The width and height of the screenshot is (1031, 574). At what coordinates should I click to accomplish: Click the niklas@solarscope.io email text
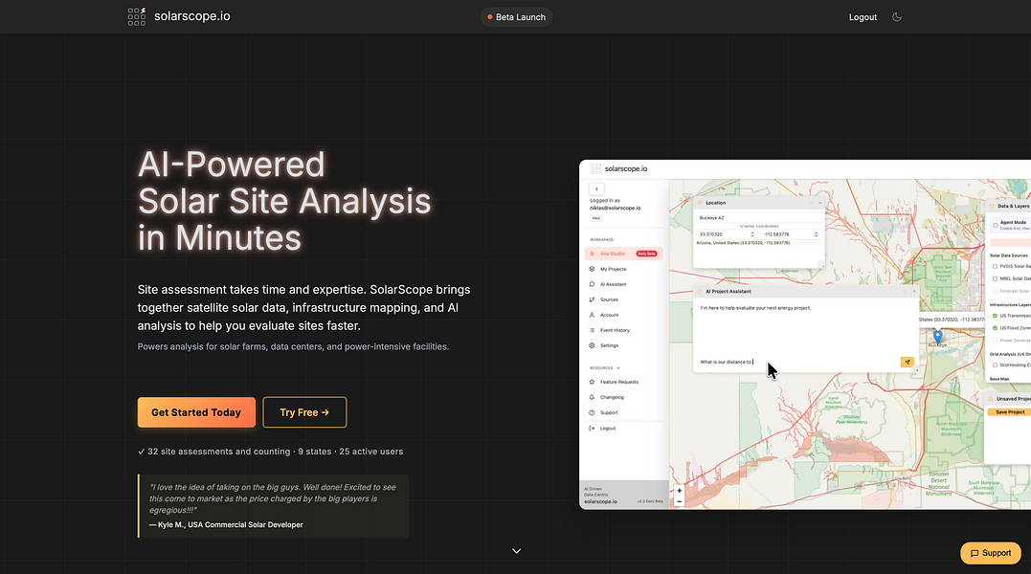[616, 209]
